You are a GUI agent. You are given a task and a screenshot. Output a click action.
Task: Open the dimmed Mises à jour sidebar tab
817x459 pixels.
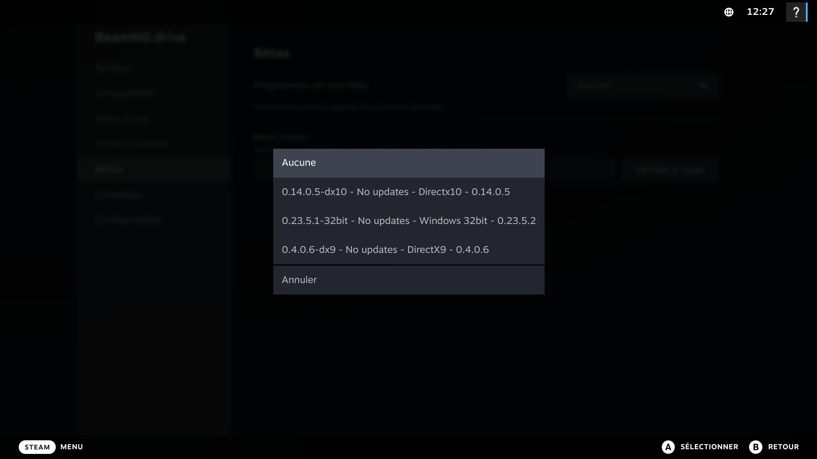coord(122,119)
